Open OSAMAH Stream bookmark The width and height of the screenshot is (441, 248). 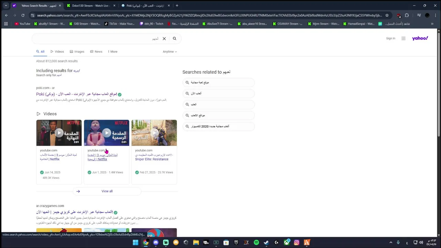coord(287,24)
